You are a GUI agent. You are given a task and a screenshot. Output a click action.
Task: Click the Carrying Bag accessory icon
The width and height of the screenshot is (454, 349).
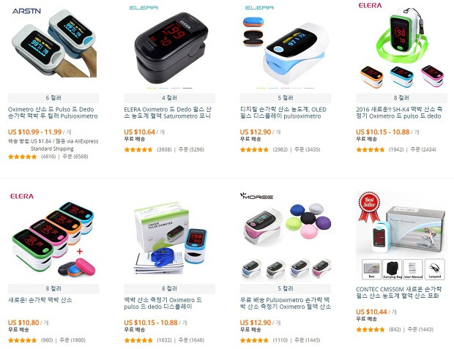pyautogui.click(x=392, y=269)
